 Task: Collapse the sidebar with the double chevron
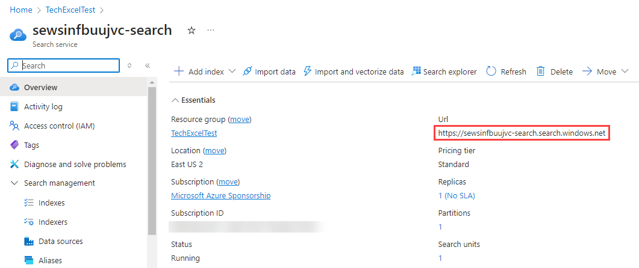pyautogui.click(x=148, y=65)
